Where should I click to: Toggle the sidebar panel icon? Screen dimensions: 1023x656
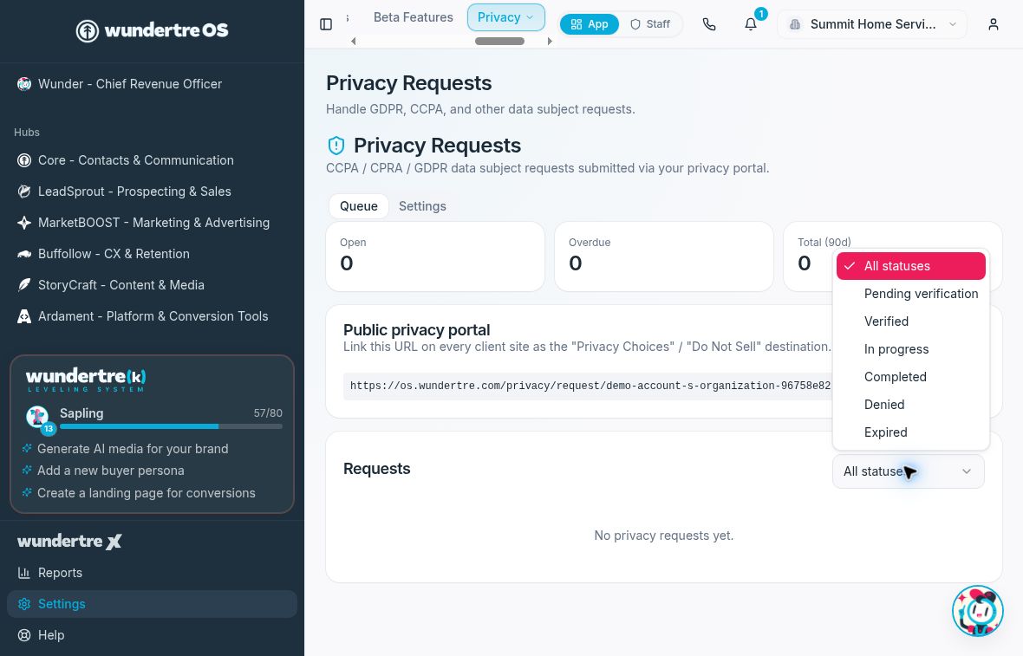point(326,24)
